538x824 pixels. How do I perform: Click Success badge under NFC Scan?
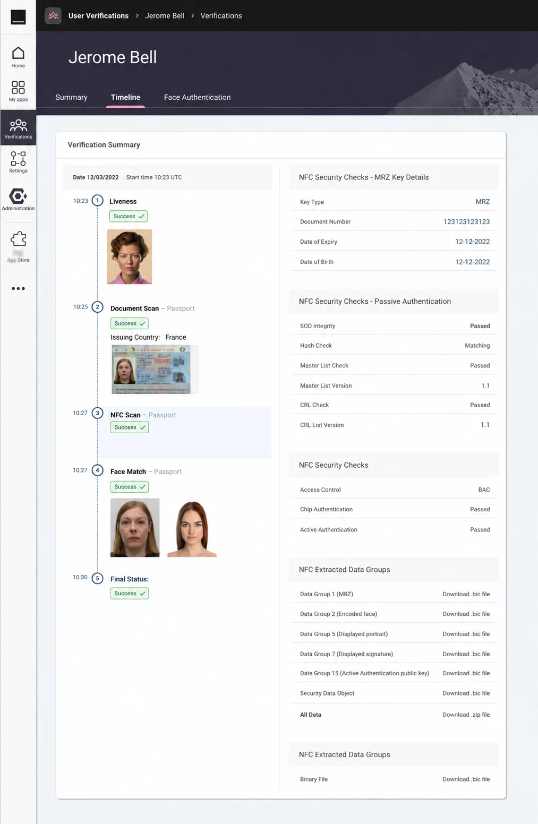(x=129, y=427)
